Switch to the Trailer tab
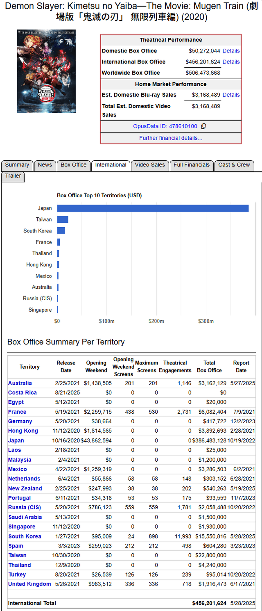The width and height of the screenshot is (262, 611). 13,176
